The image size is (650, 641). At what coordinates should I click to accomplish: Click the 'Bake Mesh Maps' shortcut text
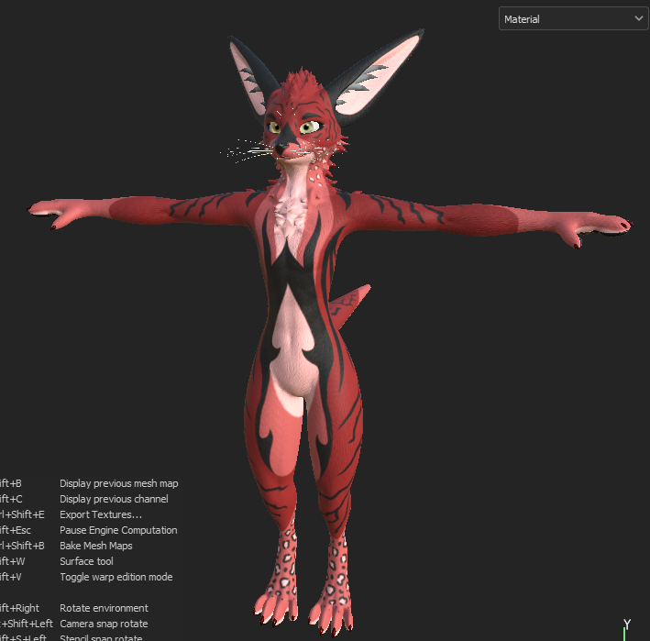[96, 546]
